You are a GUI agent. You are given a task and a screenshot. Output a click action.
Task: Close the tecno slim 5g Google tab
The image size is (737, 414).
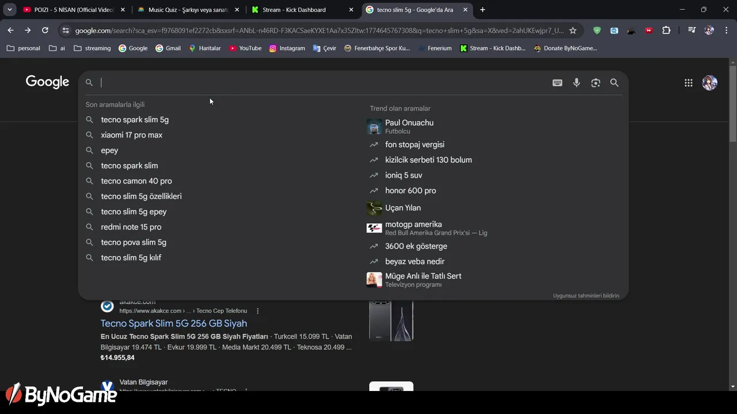click(465, 10)
